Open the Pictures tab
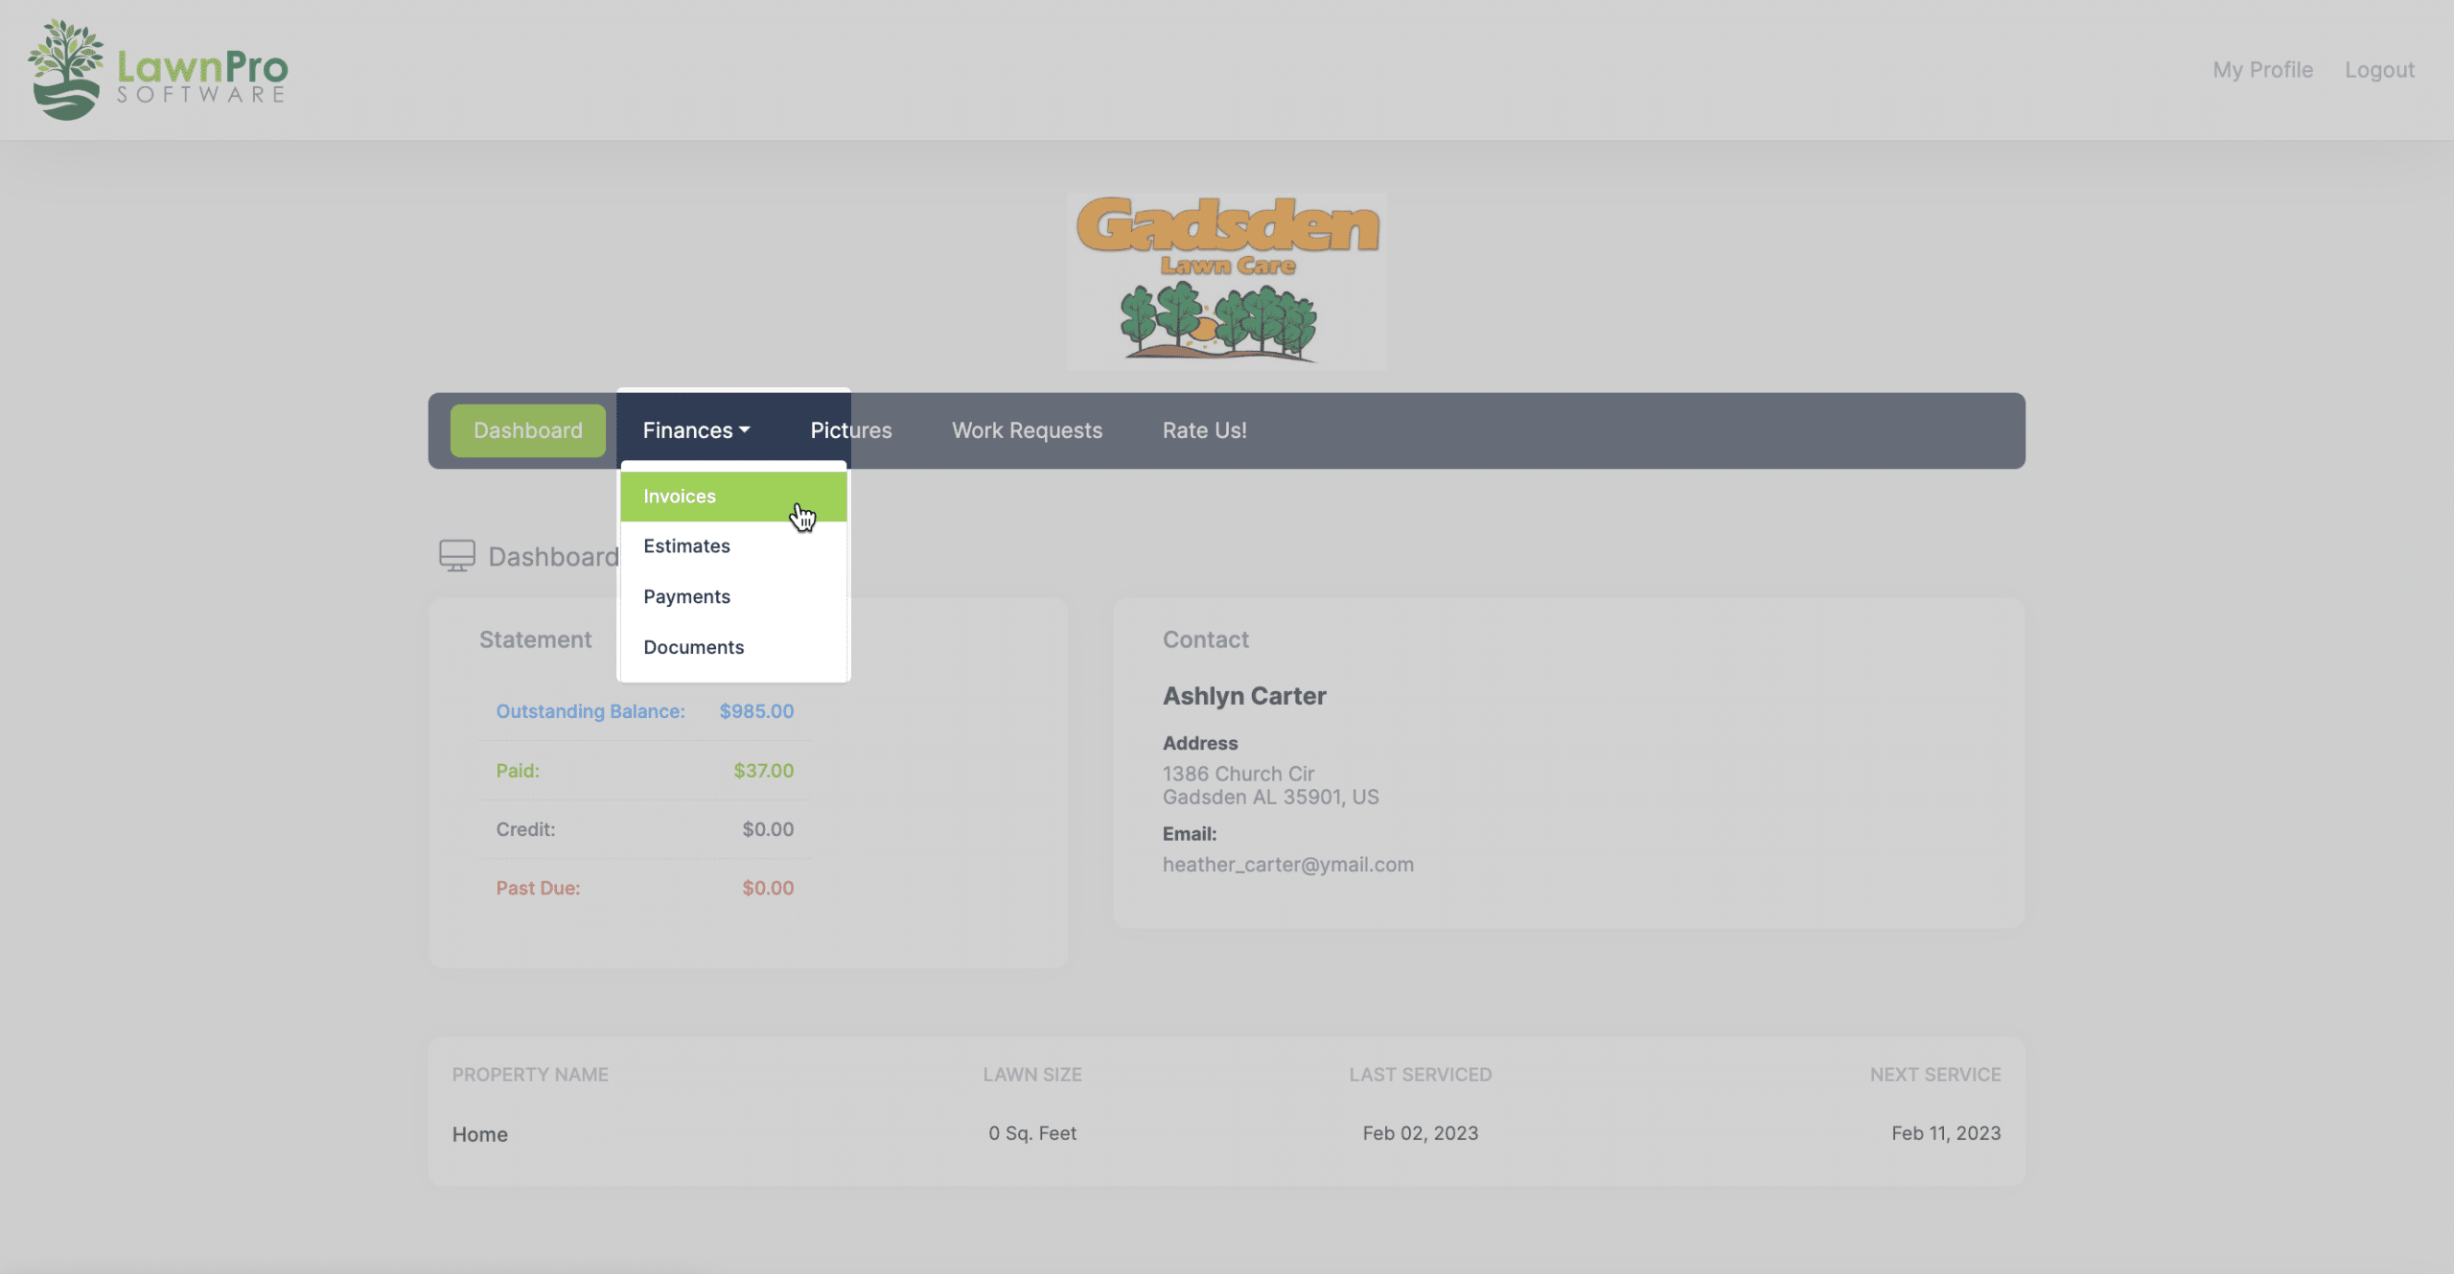 pyautogui.click(x=851, y=430)
